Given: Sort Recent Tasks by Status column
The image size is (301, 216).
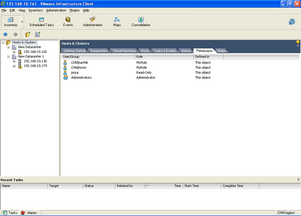Looking at the screenshot, I should [x=99, y=186].
